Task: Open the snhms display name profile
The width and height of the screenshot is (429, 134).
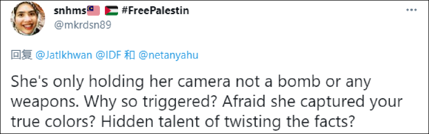Action: point(70,11)
